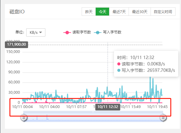Click the 10/11 19:45 axis label
The height and width of the screenshot is (133, 181).
157,107
